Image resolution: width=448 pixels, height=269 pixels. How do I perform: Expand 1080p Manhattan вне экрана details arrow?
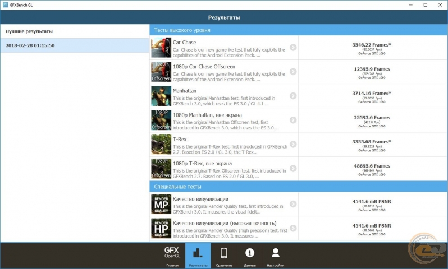pyautogui.click(x=293, y=120)
